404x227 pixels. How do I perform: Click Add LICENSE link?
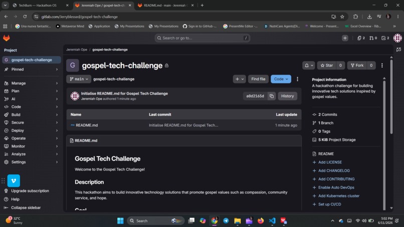pos(330,162)
